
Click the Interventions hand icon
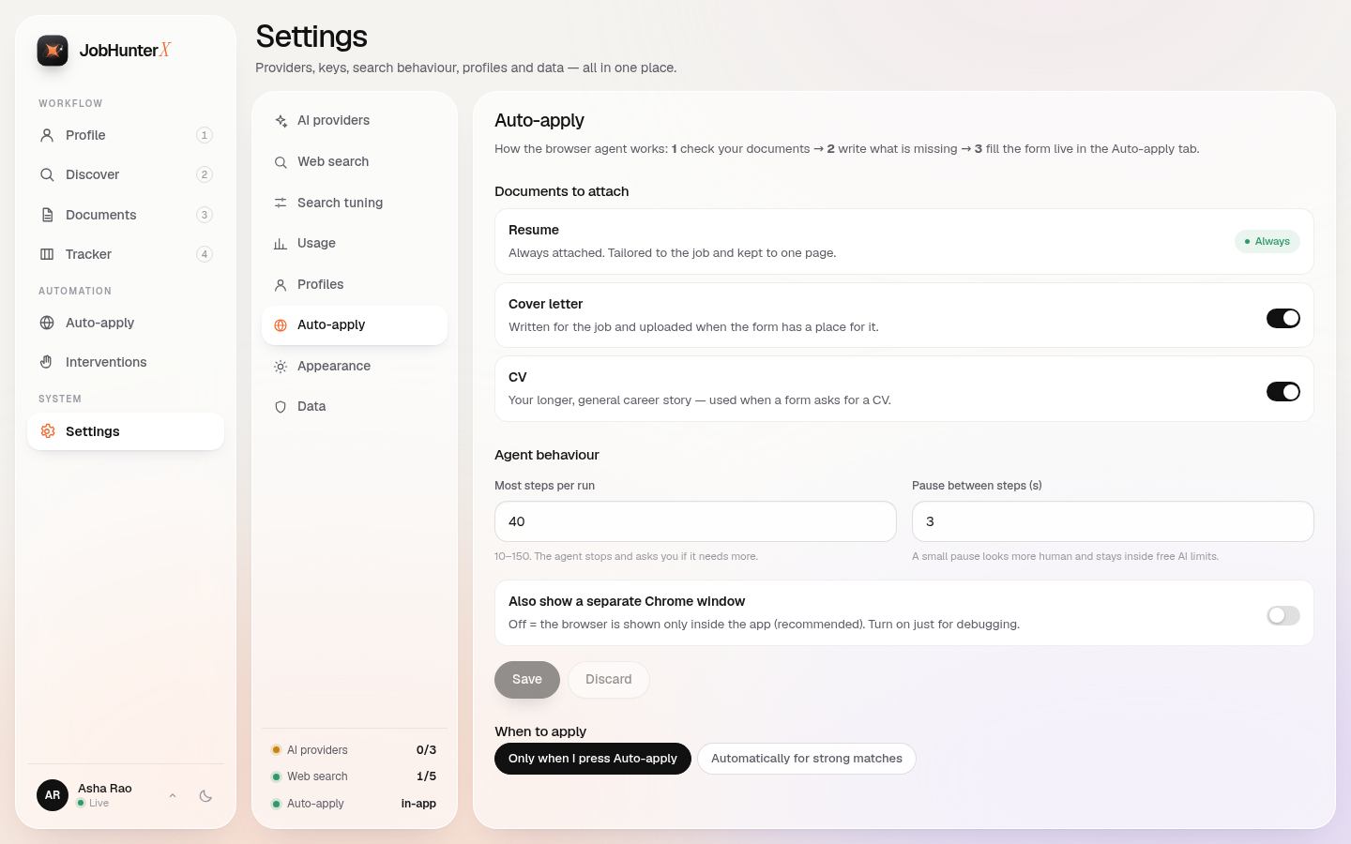coord(47,362)
